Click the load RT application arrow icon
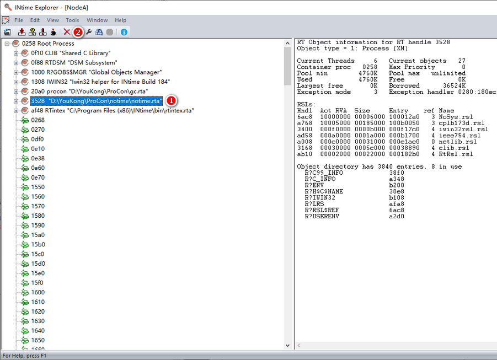Viewport: 497px width, 360px height. [x=22, y=32]
